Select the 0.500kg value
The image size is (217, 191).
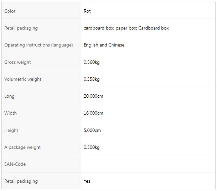tap(92, 147)
